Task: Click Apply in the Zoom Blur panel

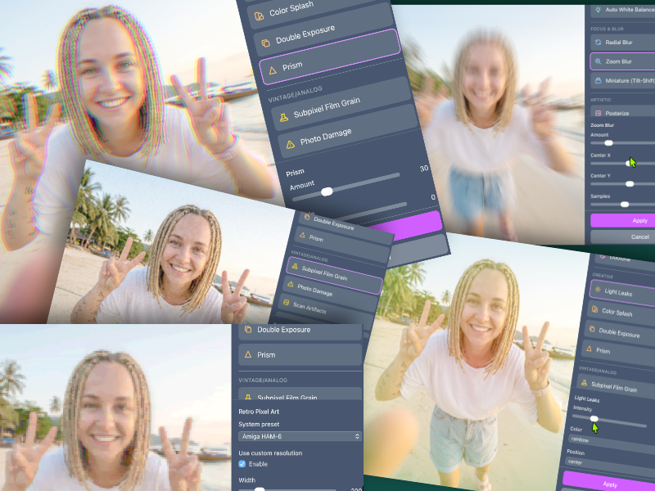Action: pos(622,220)
